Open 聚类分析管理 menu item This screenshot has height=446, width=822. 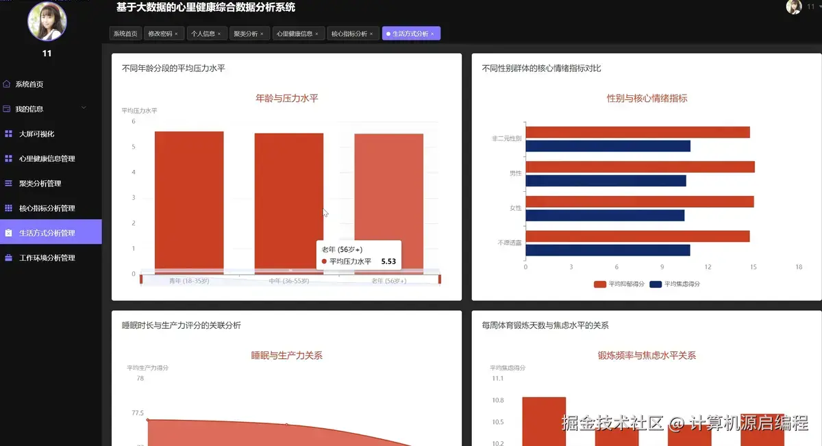click(40, 184)
